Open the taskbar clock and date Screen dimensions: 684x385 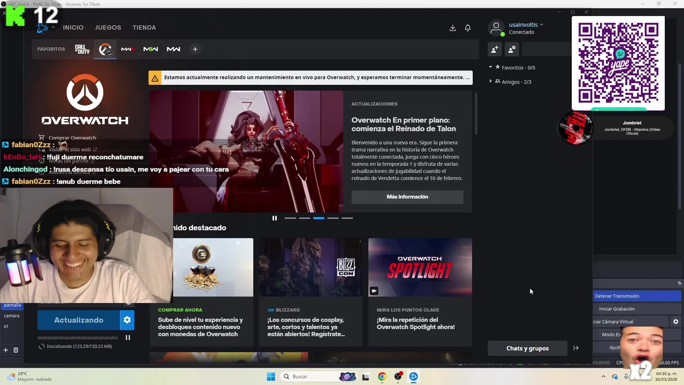coord(665,376)
